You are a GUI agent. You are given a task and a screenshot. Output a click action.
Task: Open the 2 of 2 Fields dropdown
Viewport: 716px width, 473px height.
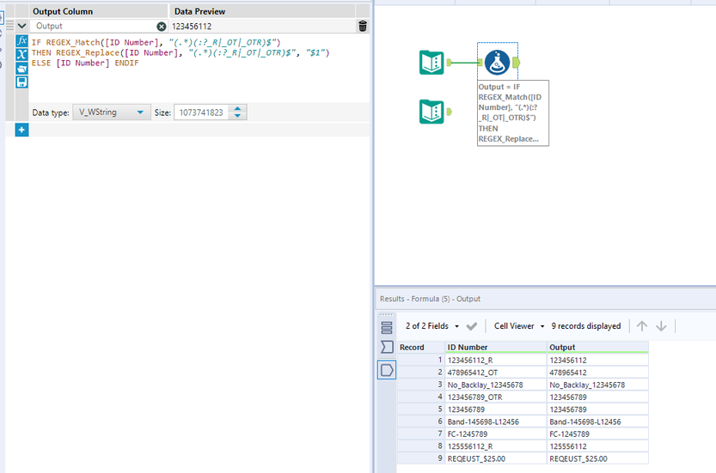[x=432, y=326]
